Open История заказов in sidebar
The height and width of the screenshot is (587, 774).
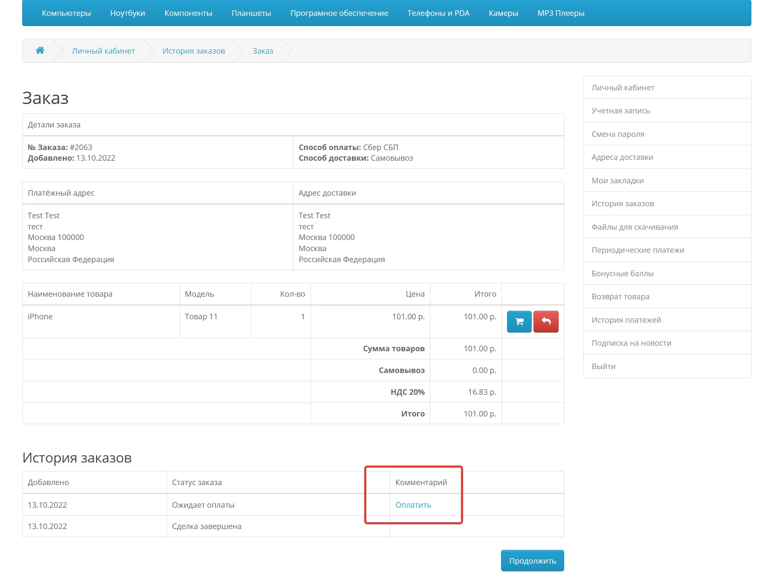coord(667,203)
